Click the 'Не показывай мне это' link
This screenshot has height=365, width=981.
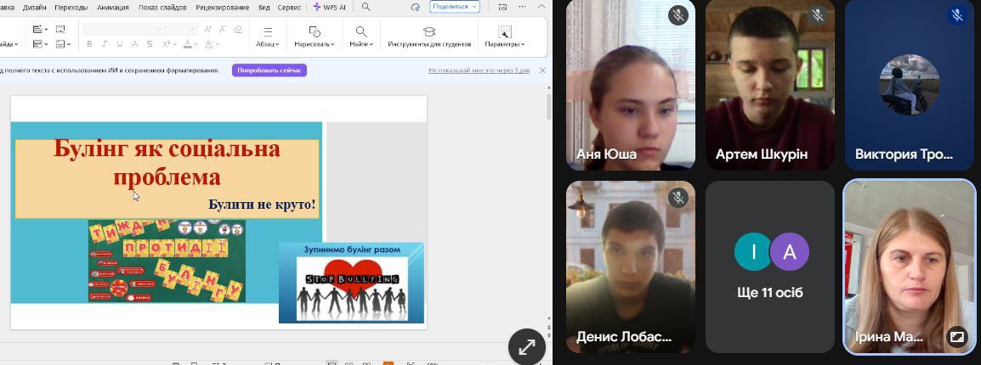[x=479, y=70]
